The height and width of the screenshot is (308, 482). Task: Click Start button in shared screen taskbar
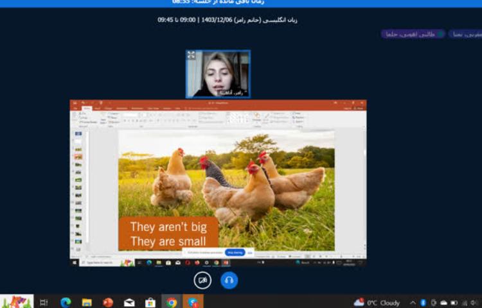[x=75, y=262]
